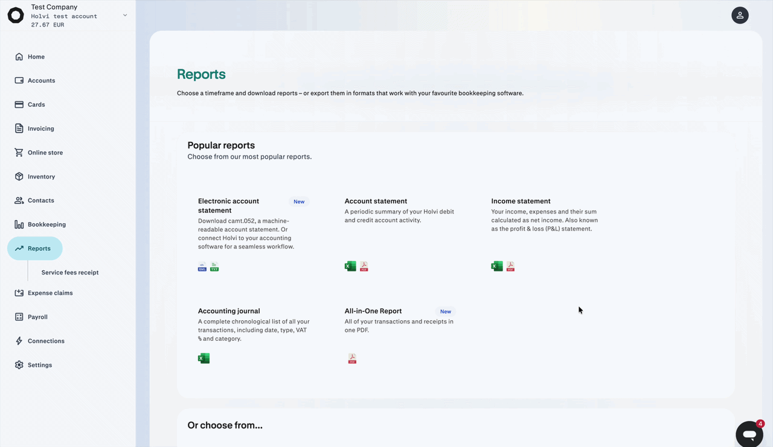773x447 pixels.
Task: Click the Expense claims icon
Action: point(19,293)
